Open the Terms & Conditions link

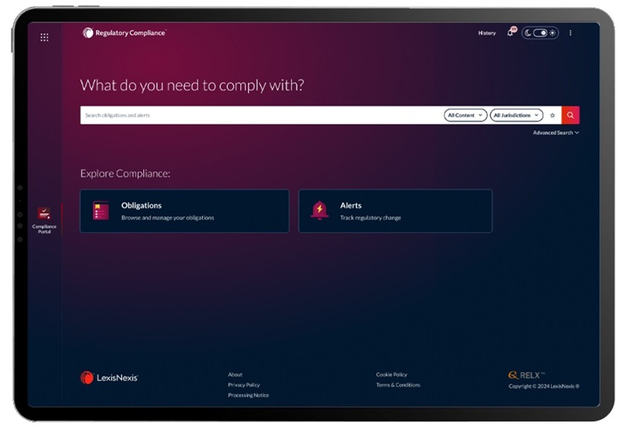398,385
